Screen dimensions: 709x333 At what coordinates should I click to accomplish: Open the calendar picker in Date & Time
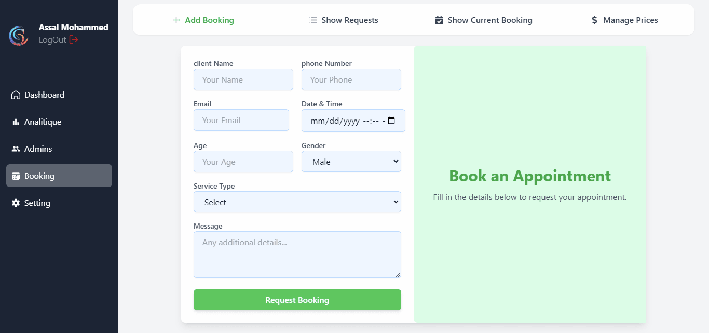(391, 121)
